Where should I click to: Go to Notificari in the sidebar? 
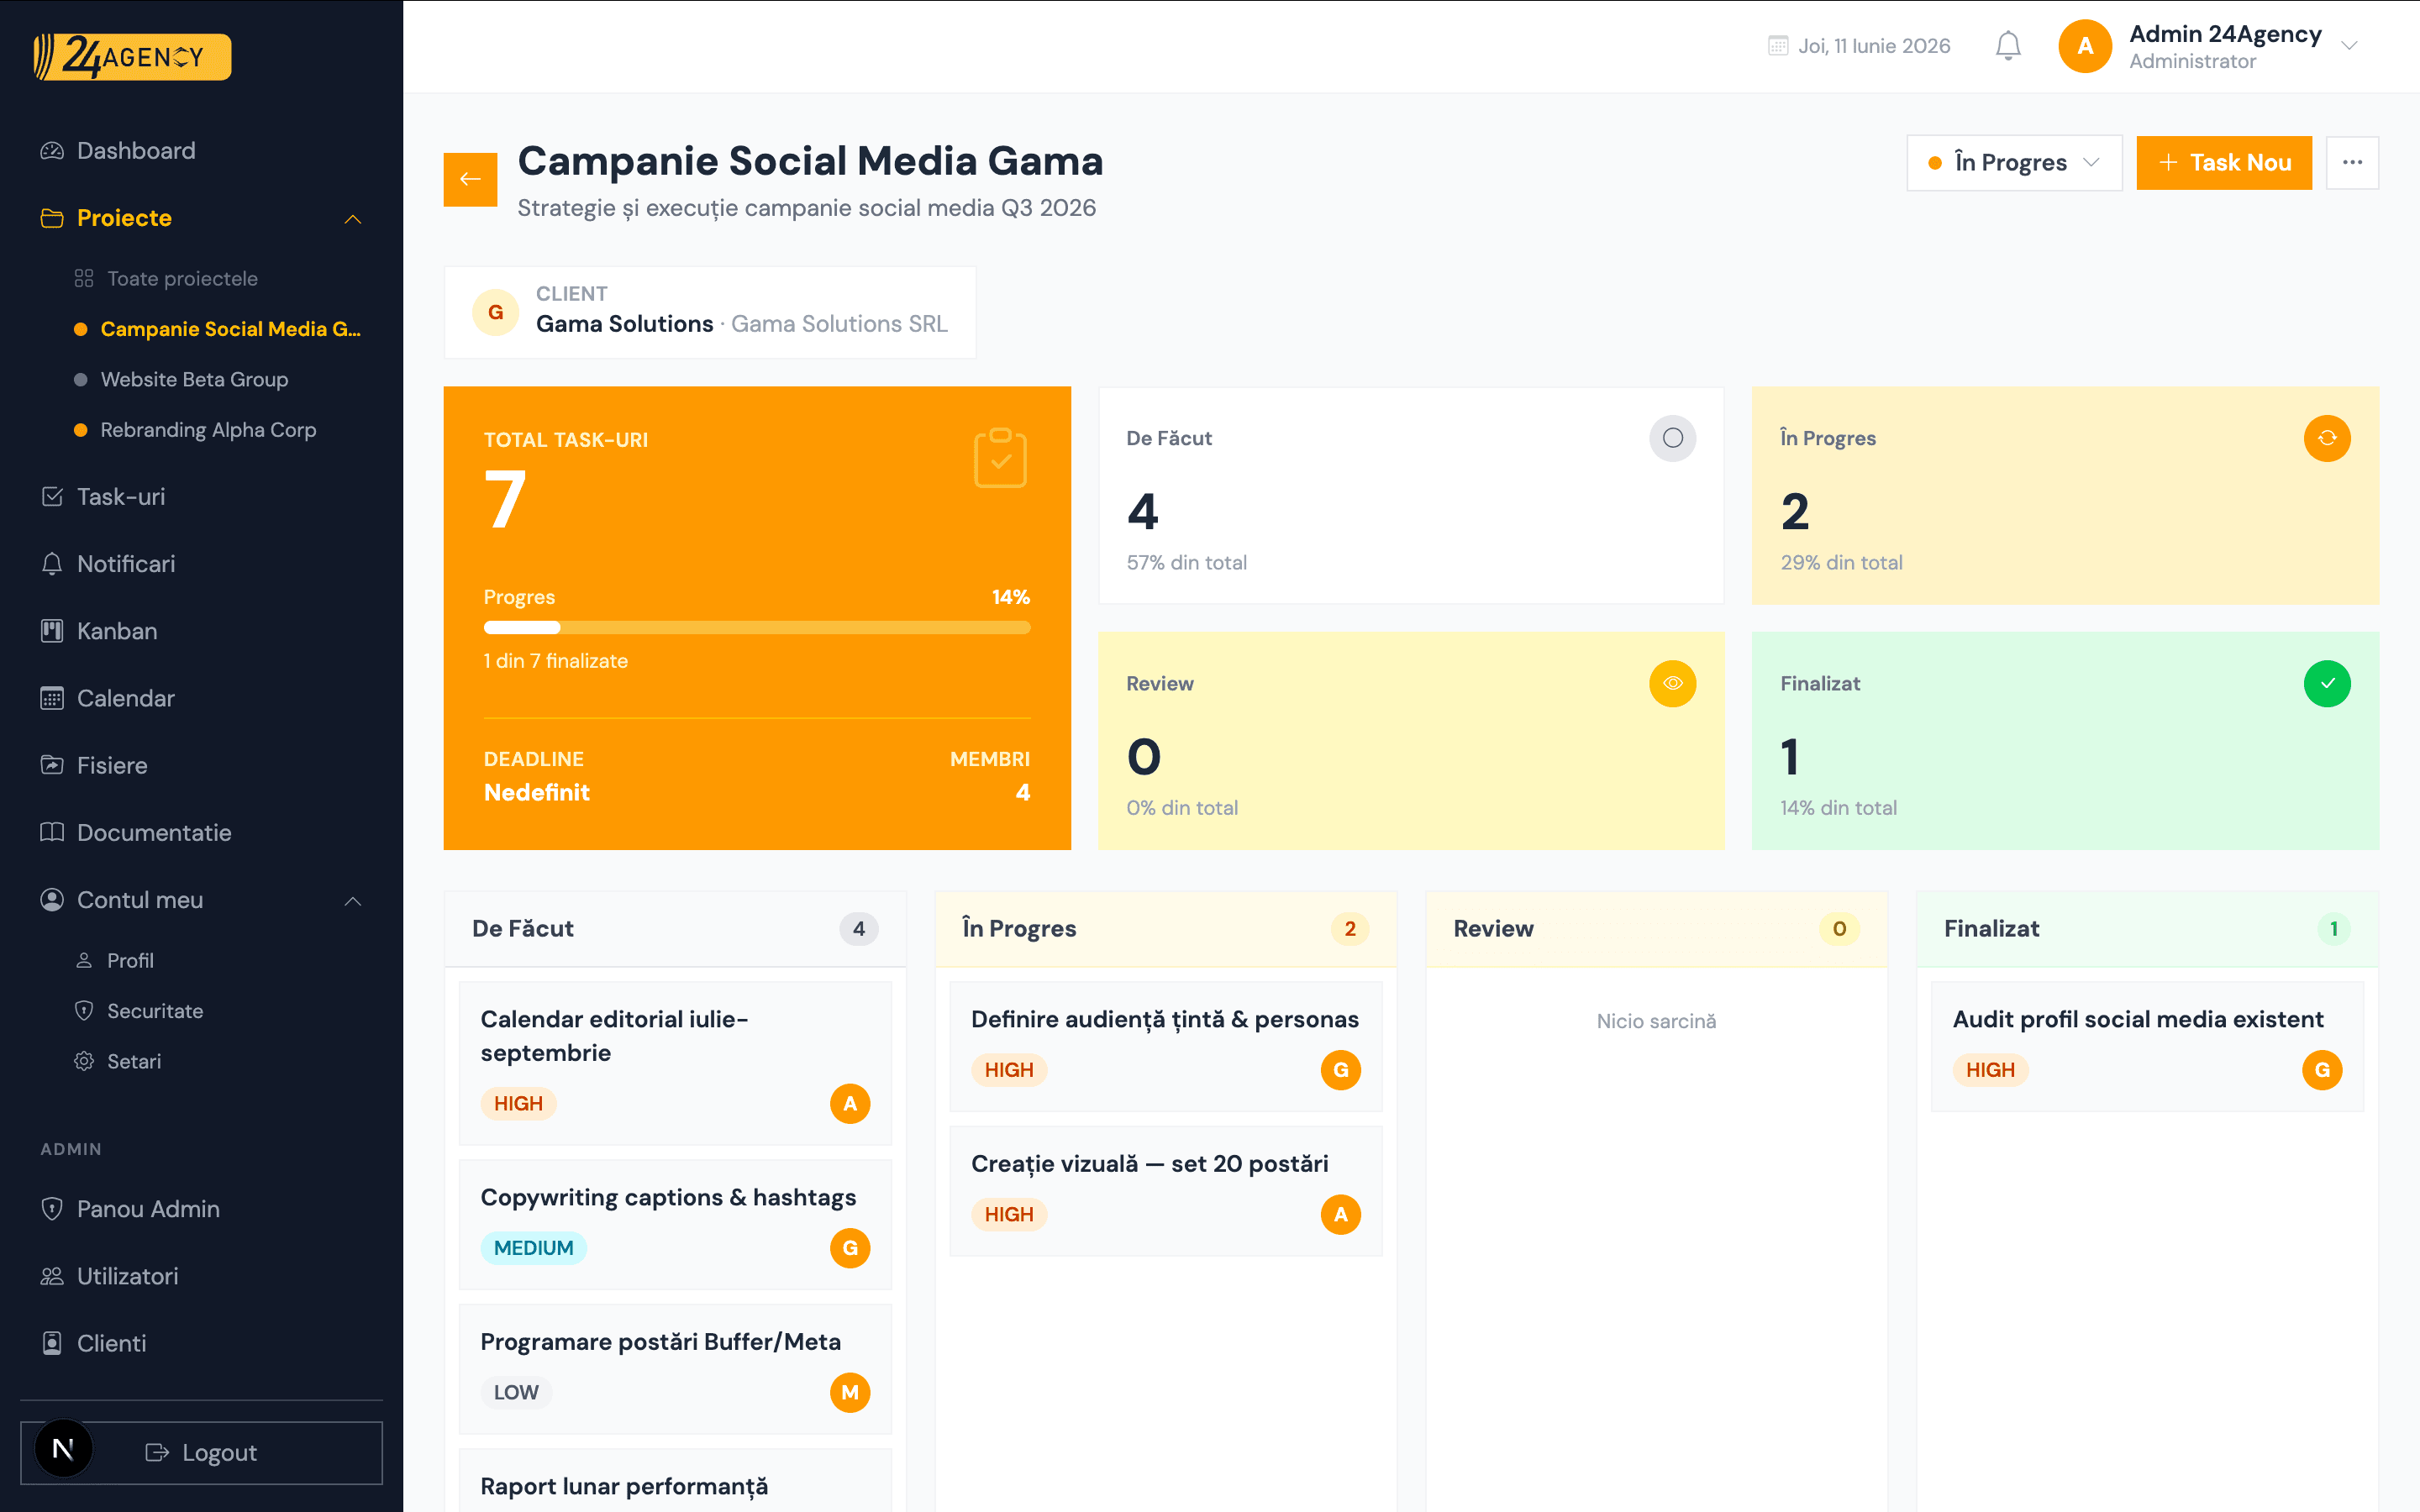pos(201,564)
